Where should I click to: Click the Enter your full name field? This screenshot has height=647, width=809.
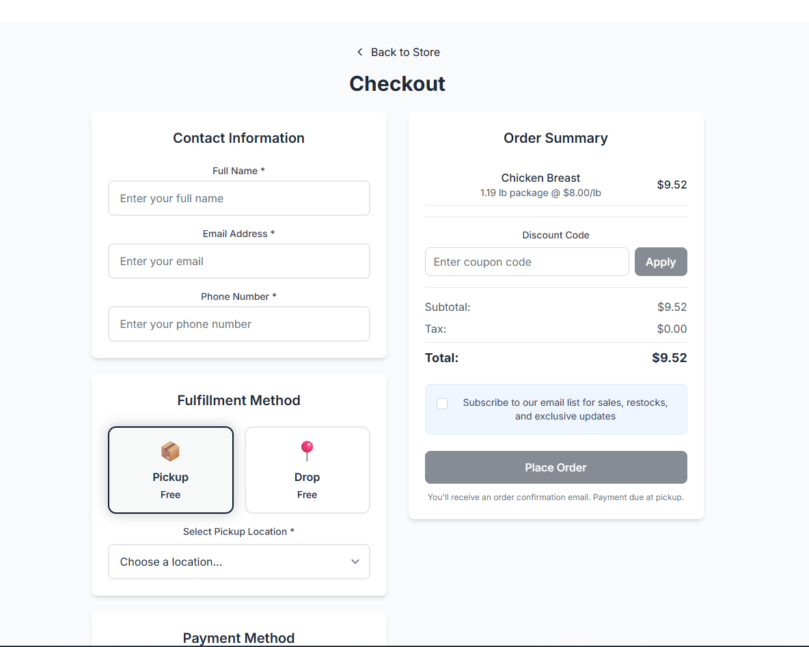click(238, 198)
